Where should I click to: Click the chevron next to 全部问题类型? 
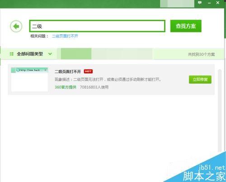pyautogui.click(x=50, y=54)
